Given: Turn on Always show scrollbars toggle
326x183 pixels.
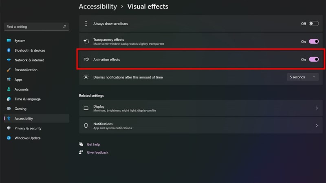Looking at the screenshot, I should coord(313,24).
